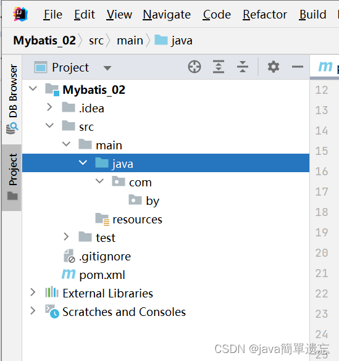Click the by package folder icon
Viewport: 339px width, 361px height.
(135, 199)
